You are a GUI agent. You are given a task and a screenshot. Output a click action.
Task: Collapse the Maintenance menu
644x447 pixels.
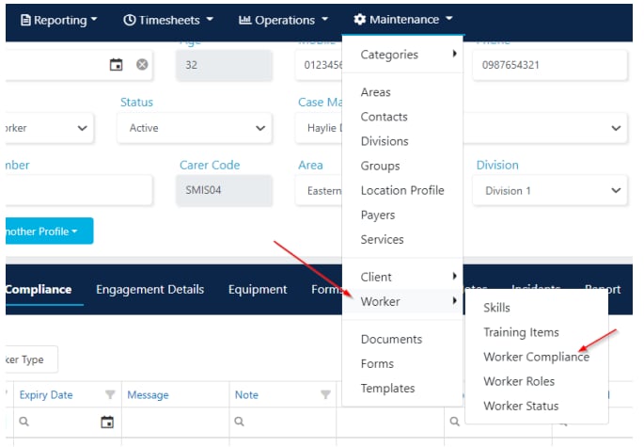coord(403,20)
